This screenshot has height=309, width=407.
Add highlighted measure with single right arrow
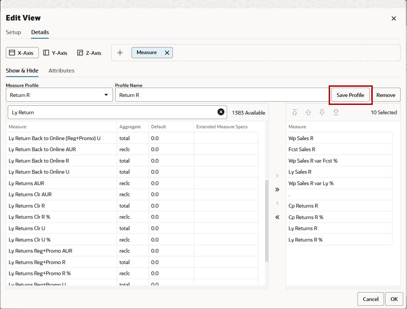pos(277,176)
